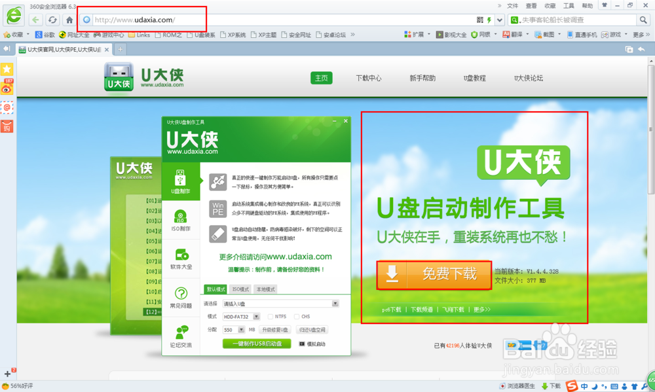Go to U大侠论坛 on the site nav
Viewport: 655px width, 392px height.
pyautogui.click(x=529, y=78)
